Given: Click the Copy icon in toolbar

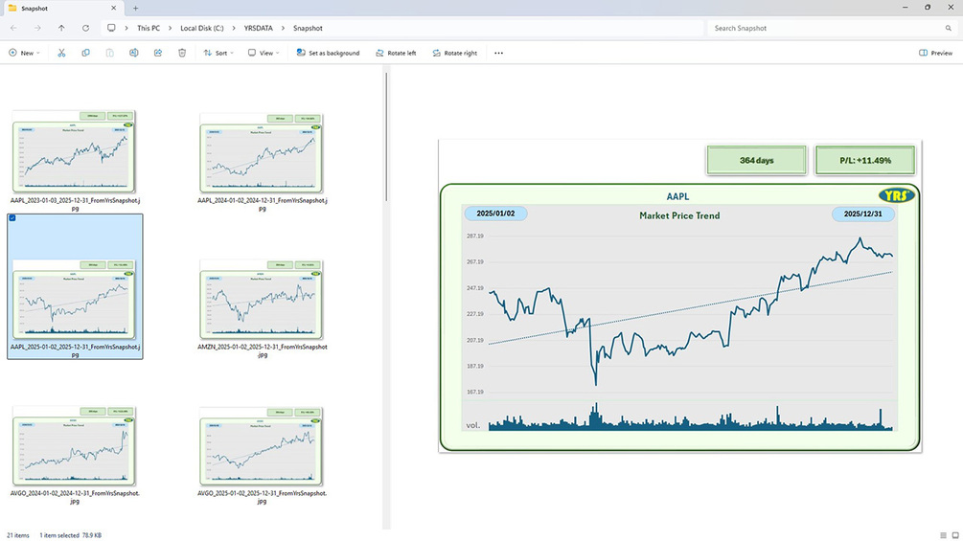Looking at the screenshot, I should (x=85, y=53).
